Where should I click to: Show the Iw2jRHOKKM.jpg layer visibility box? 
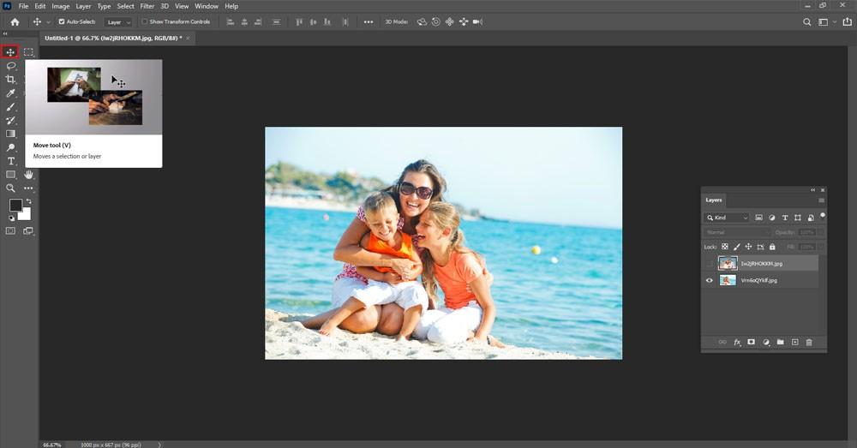coord(710,263)
